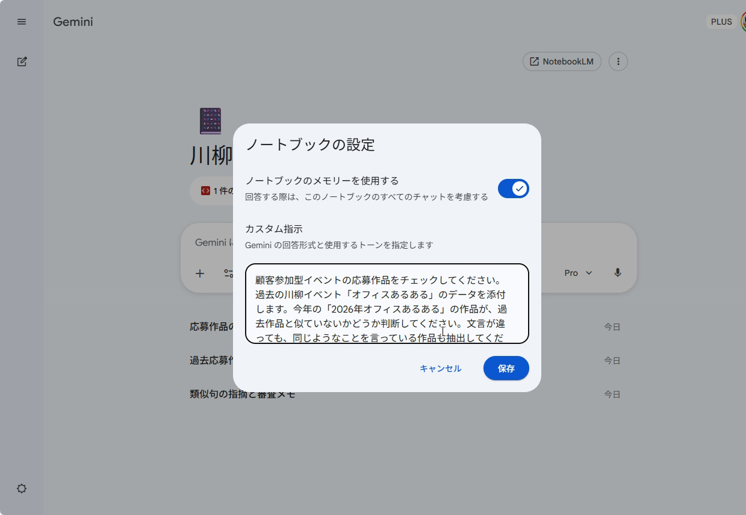Click the カスタム指示 label

[274, 229]
